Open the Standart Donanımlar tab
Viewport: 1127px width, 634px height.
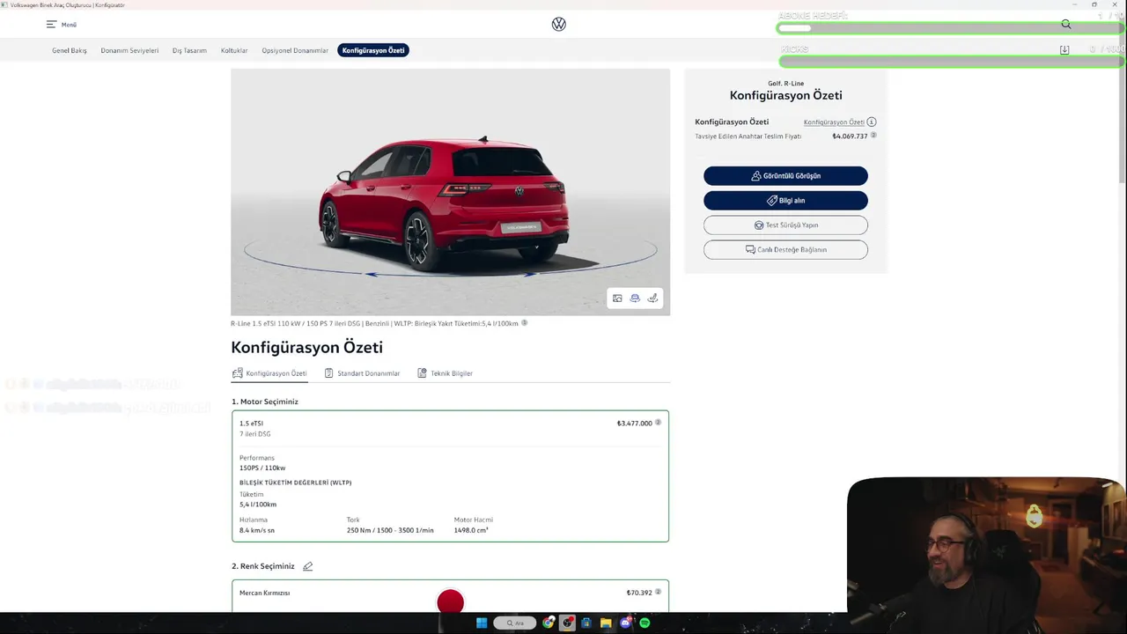(362, 373)
